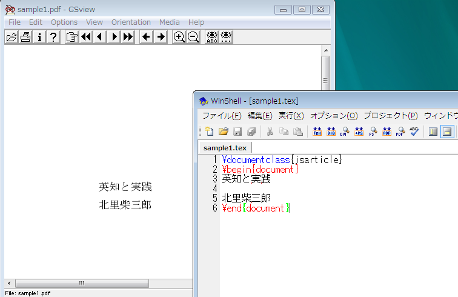458x297 pixels.
Task: Open GSview Orientation menu
Action: (131, 22)
